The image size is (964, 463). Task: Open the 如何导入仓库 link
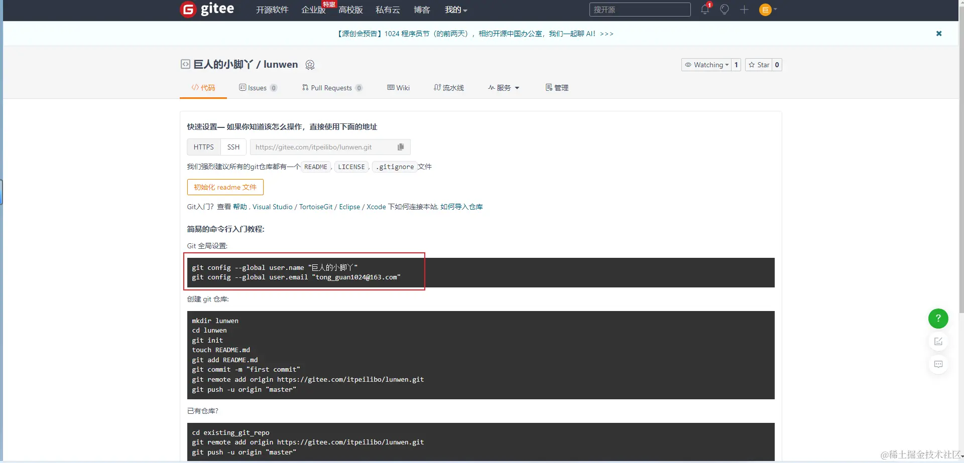(x=461, y=207)
